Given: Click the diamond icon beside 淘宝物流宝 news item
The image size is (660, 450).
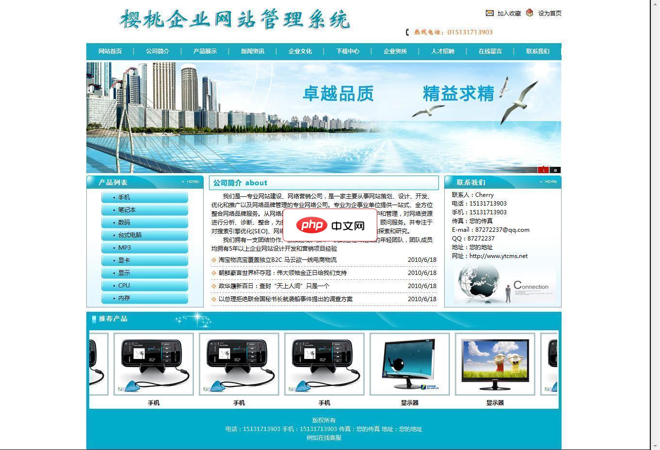Looking at the screenshot, I should point(213,260).
